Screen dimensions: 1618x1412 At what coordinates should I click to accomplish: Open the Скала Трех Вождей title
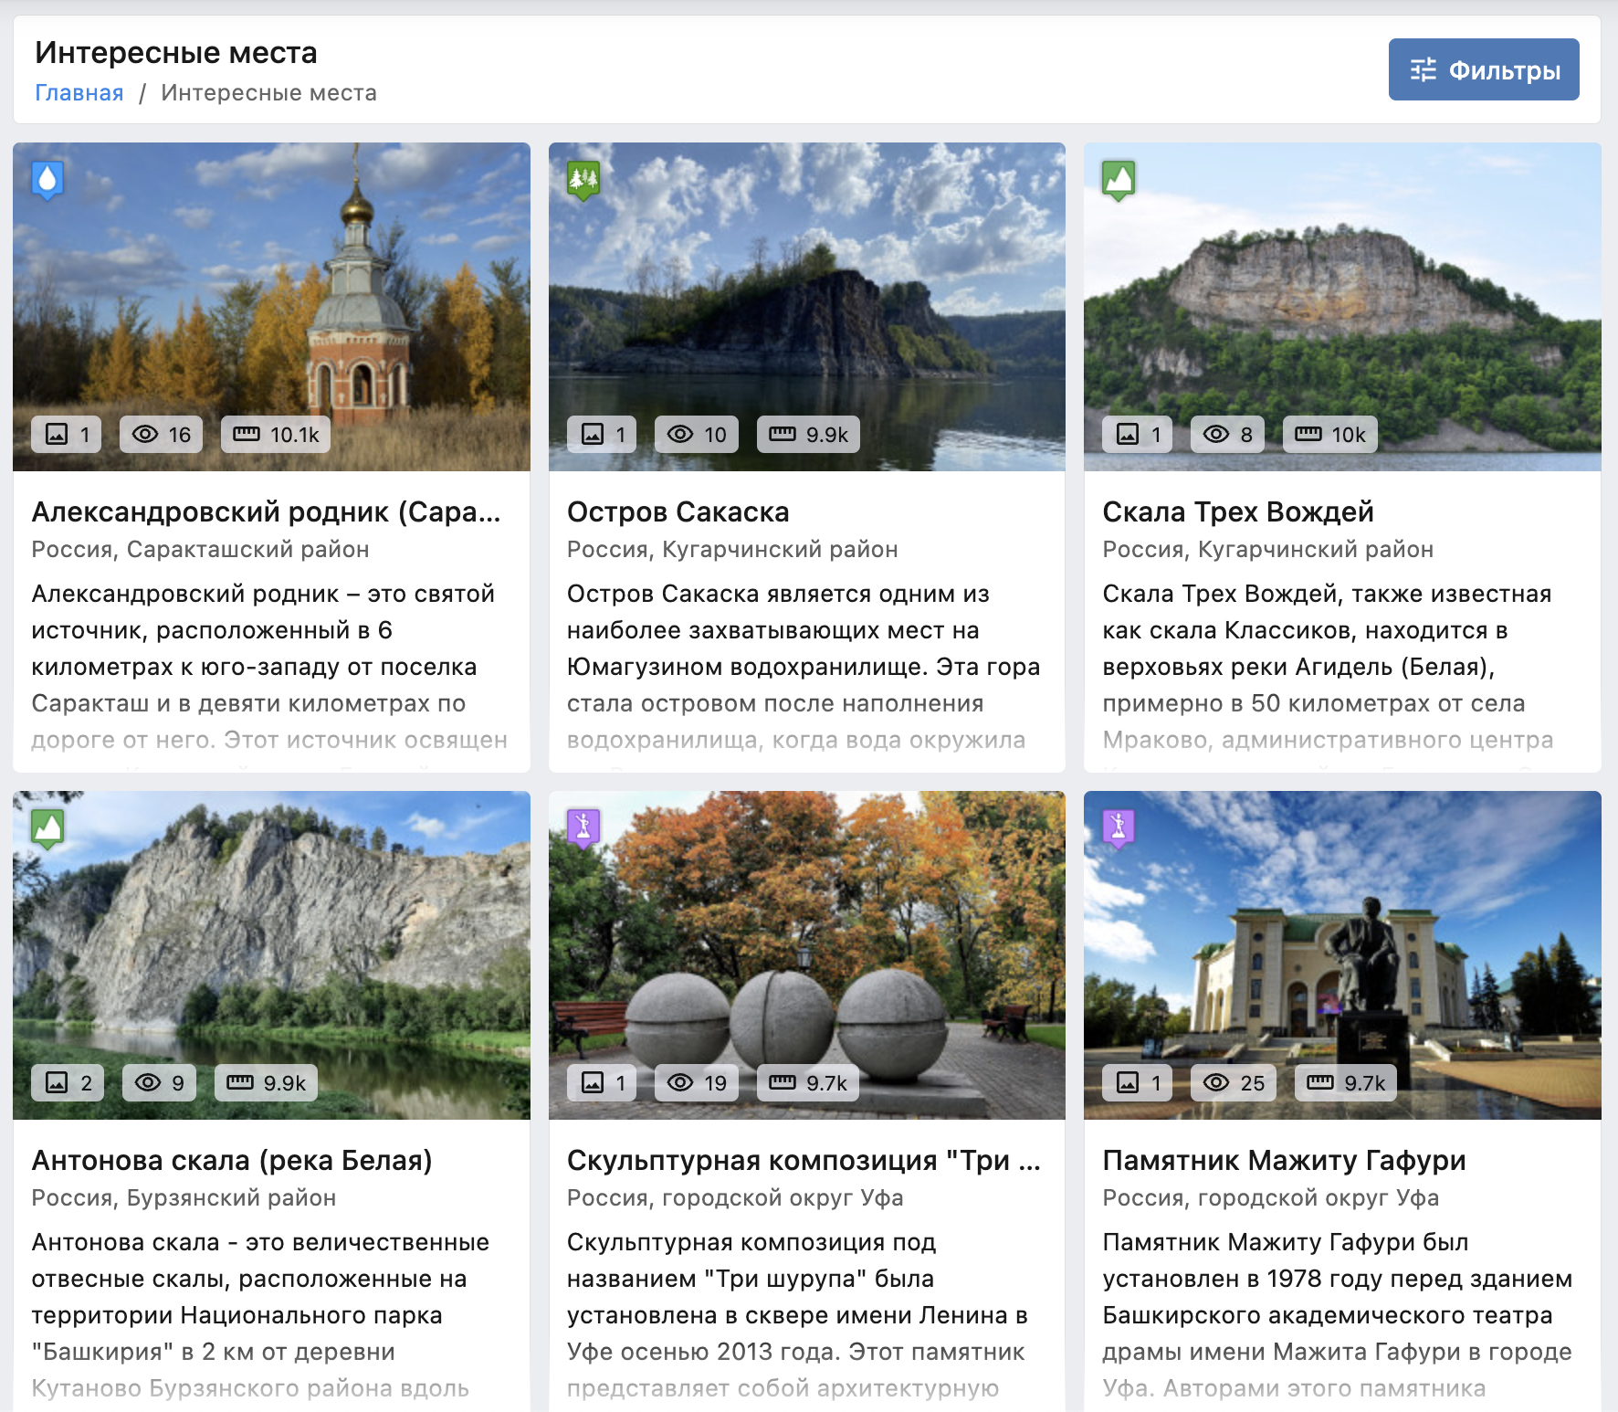click(x=1237, y=512)
